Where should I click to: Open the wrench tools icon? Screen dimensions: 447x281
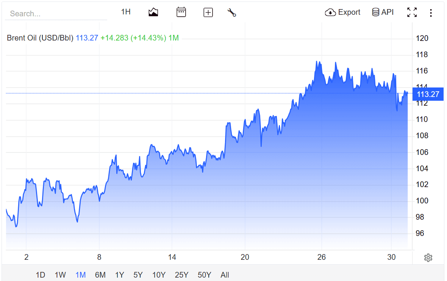point(232,12)
